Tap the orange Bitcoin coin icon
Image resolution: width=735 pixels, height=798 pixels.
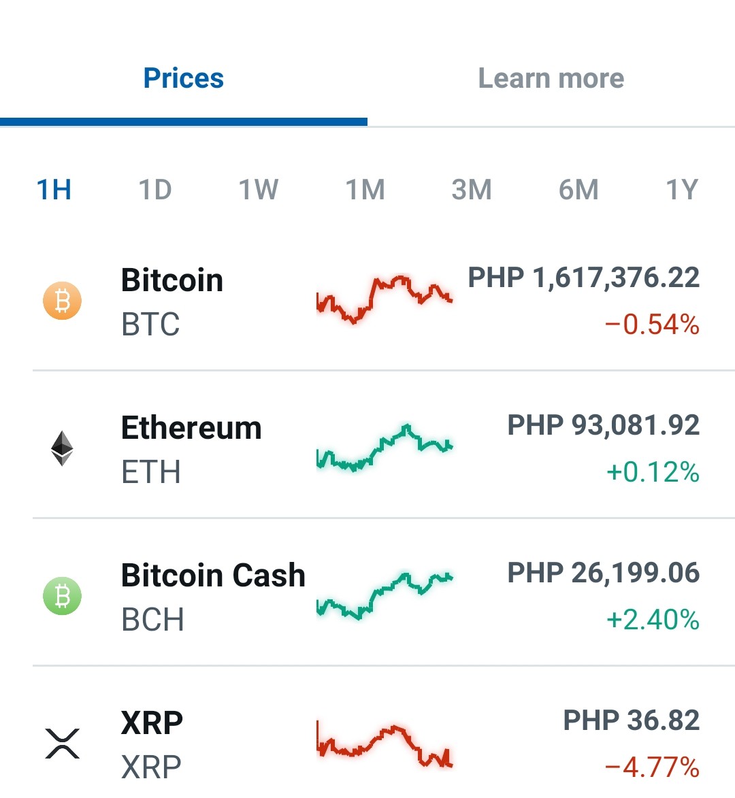coord(62,301)
